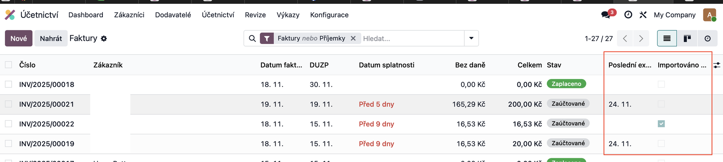Toggle Importováno checkbox for INV/2025/00018

pos(661,84)
